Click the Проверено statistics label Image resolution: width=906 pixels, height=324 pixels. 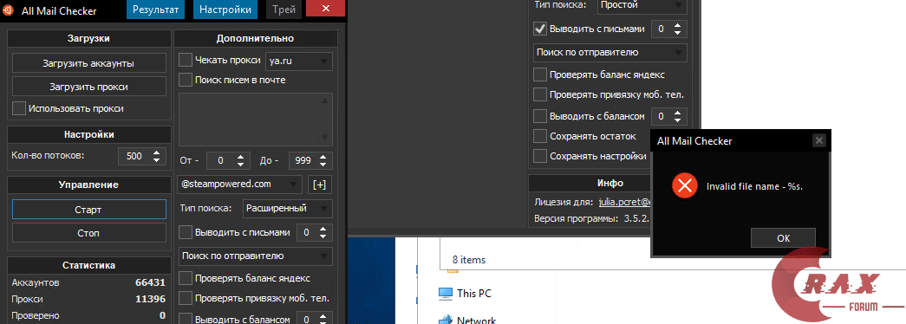36,315
